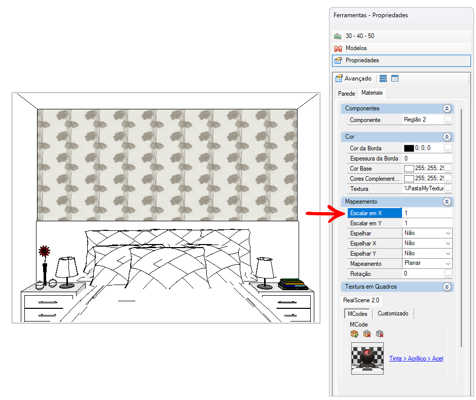The width and height of the screenshot is (476, 400).
Task: Click the material preview sphere thumbnail
Action: point(368,358)
